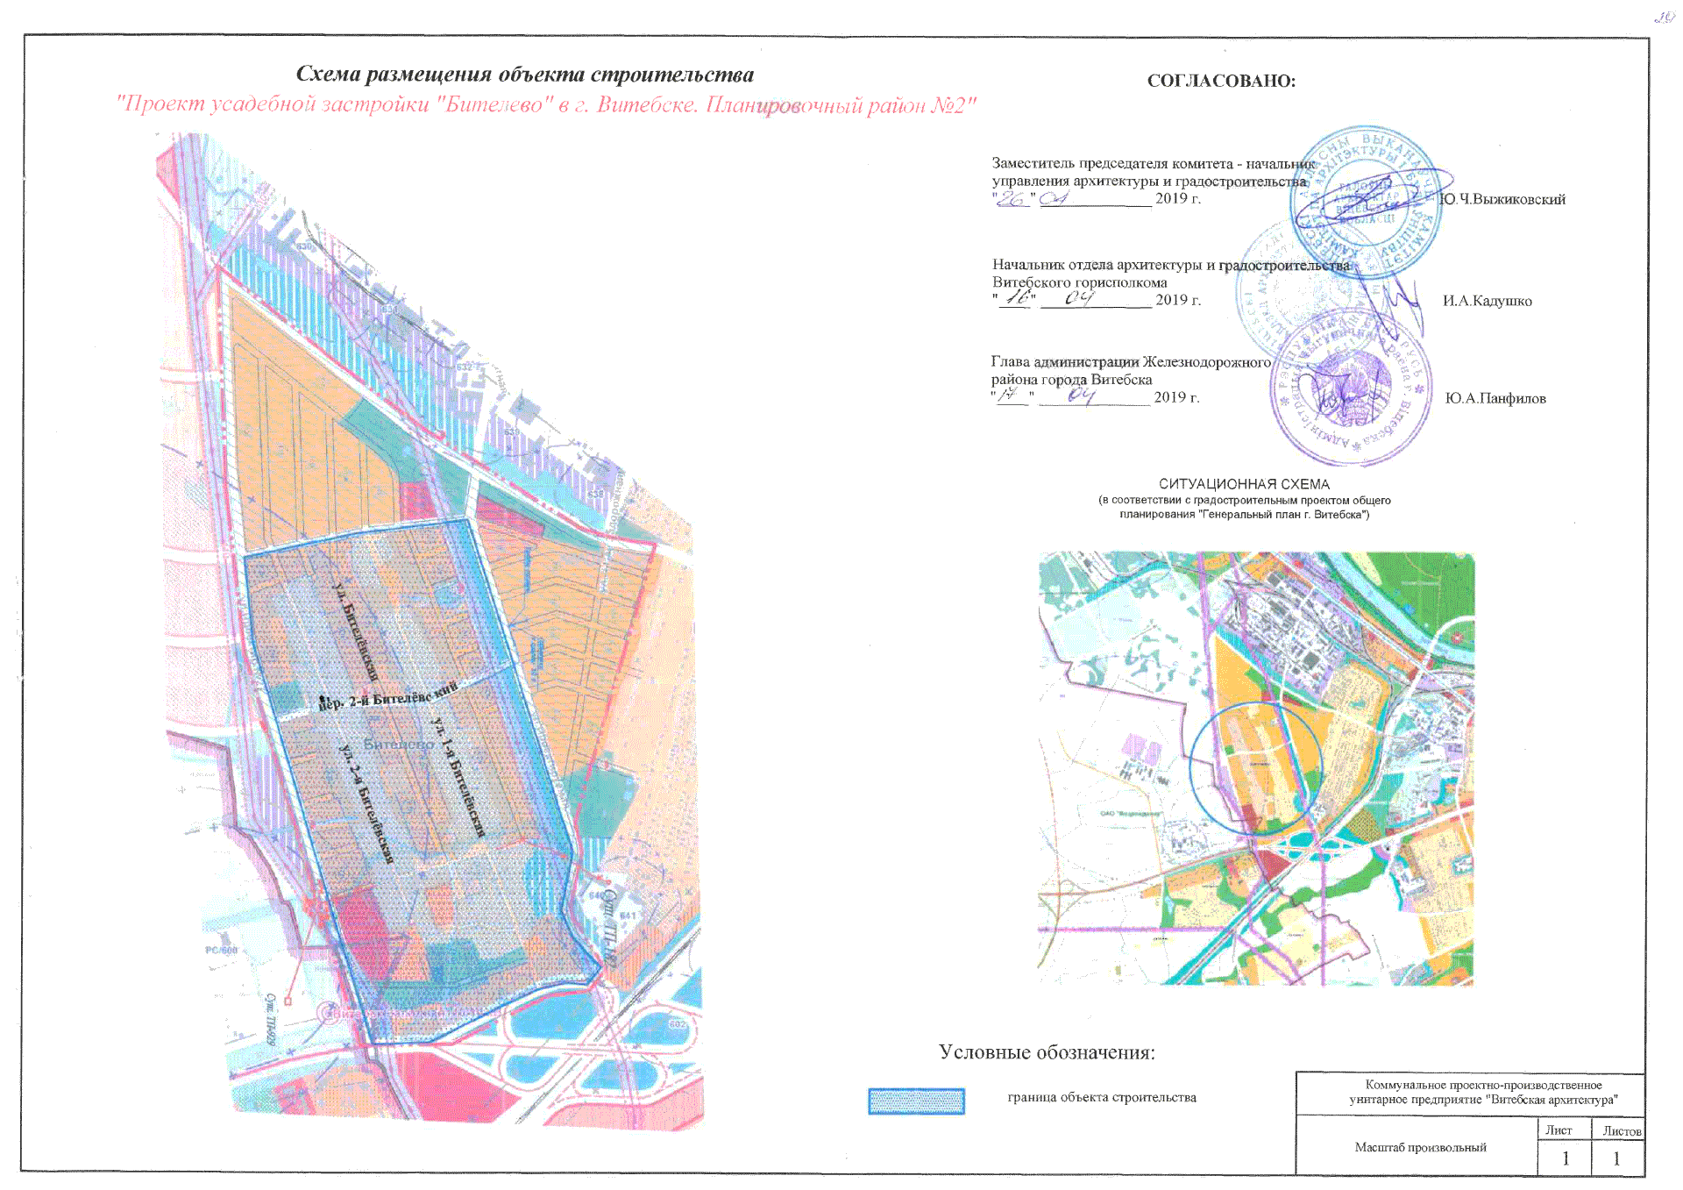Screen dimensions: 1683x1190
Task: Click the situational scheme map thumbnail
Action: pos(1256,768)
